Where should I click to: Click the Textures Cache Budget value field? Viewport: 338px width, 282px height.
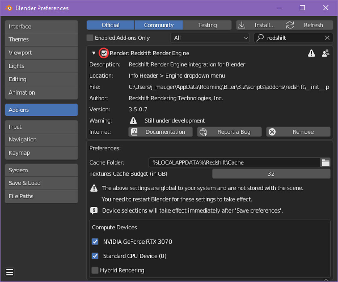tap(271, 174)
